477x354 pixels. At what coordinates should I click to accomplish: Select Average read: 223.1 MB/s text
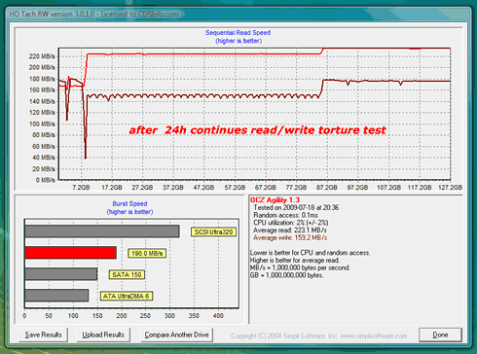pos(290,230)
